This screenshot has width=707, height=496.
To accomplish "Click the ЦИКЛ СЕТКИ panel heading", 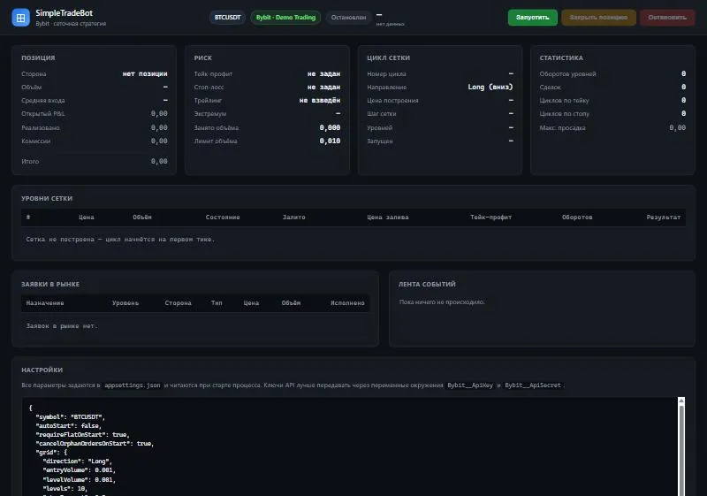I will (x=388, y=57).
